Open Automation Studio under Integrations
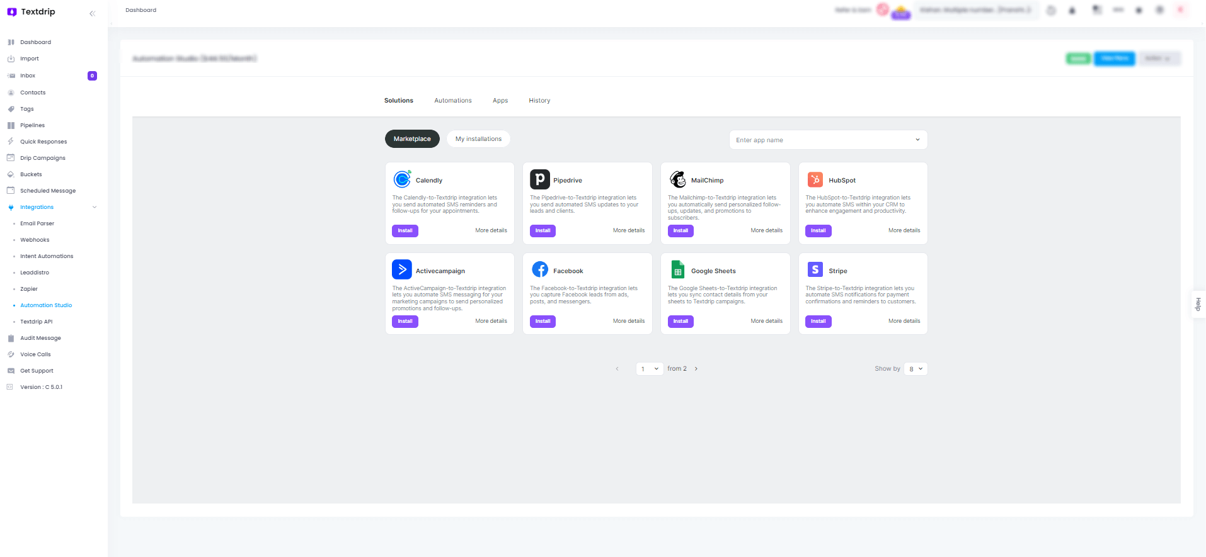This screenshot has width=1206, height=557. tap(46, 305)
